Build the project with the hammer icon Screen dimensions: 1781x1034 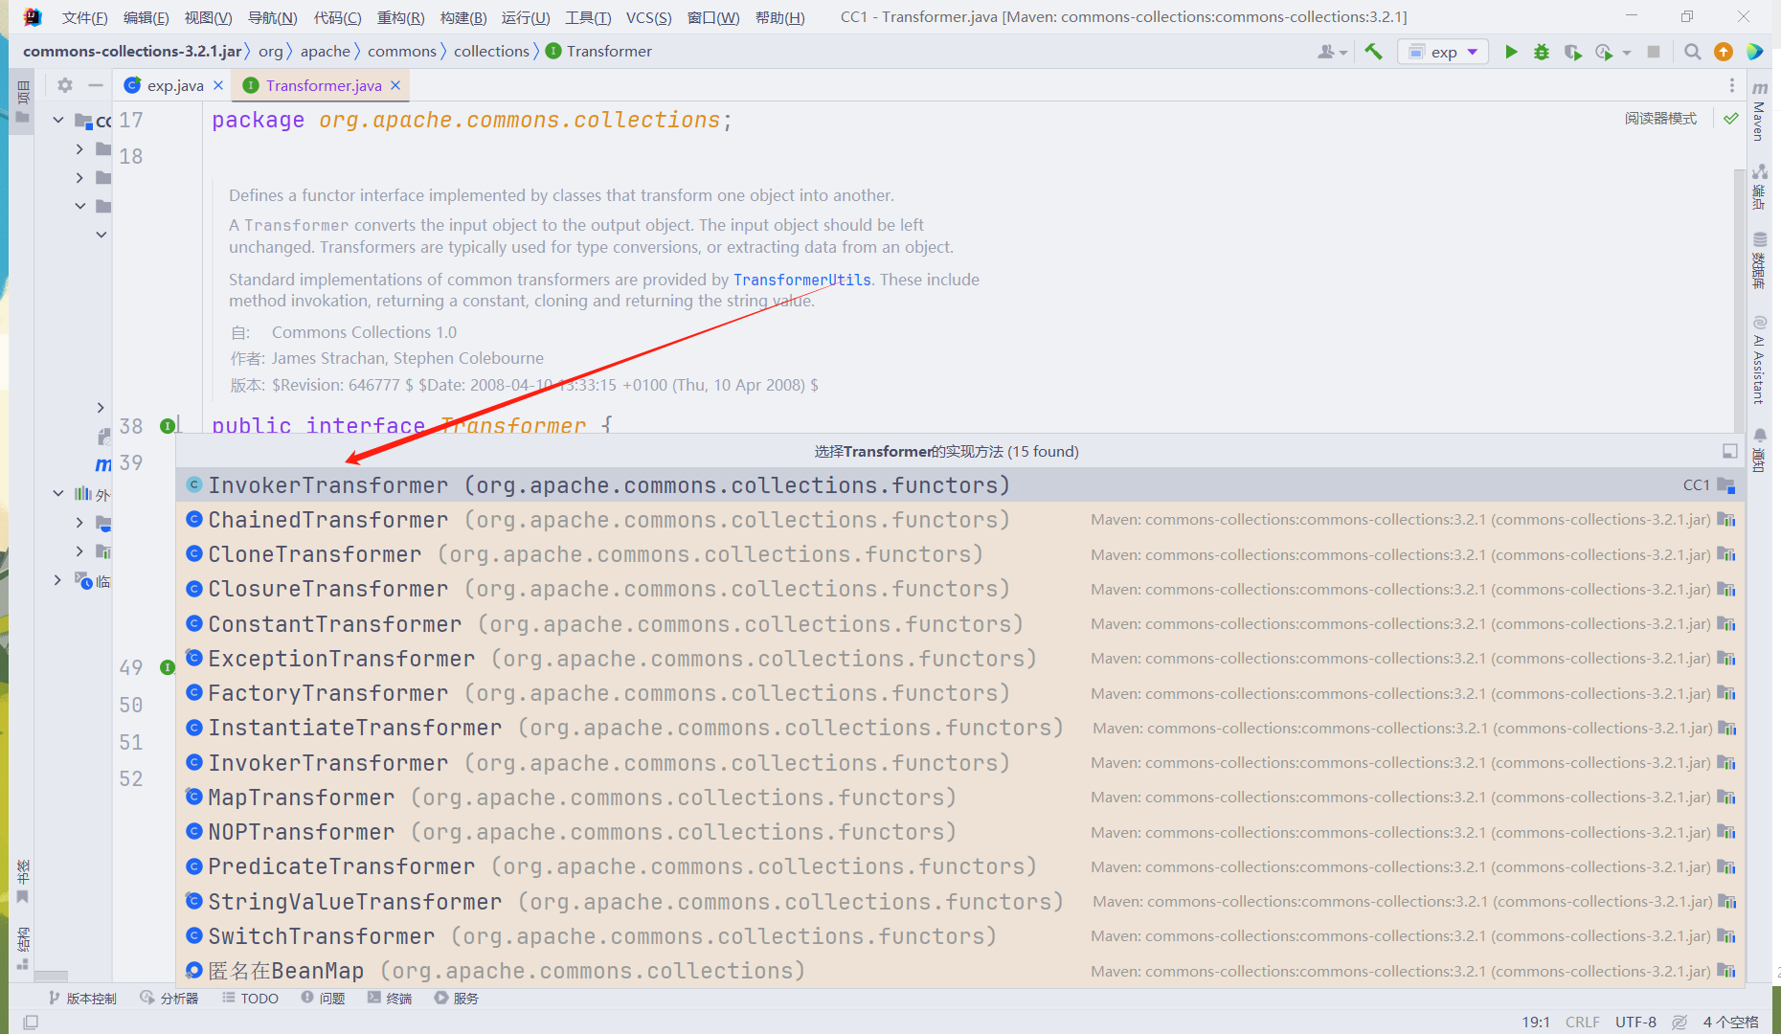tap(1374, 52)
